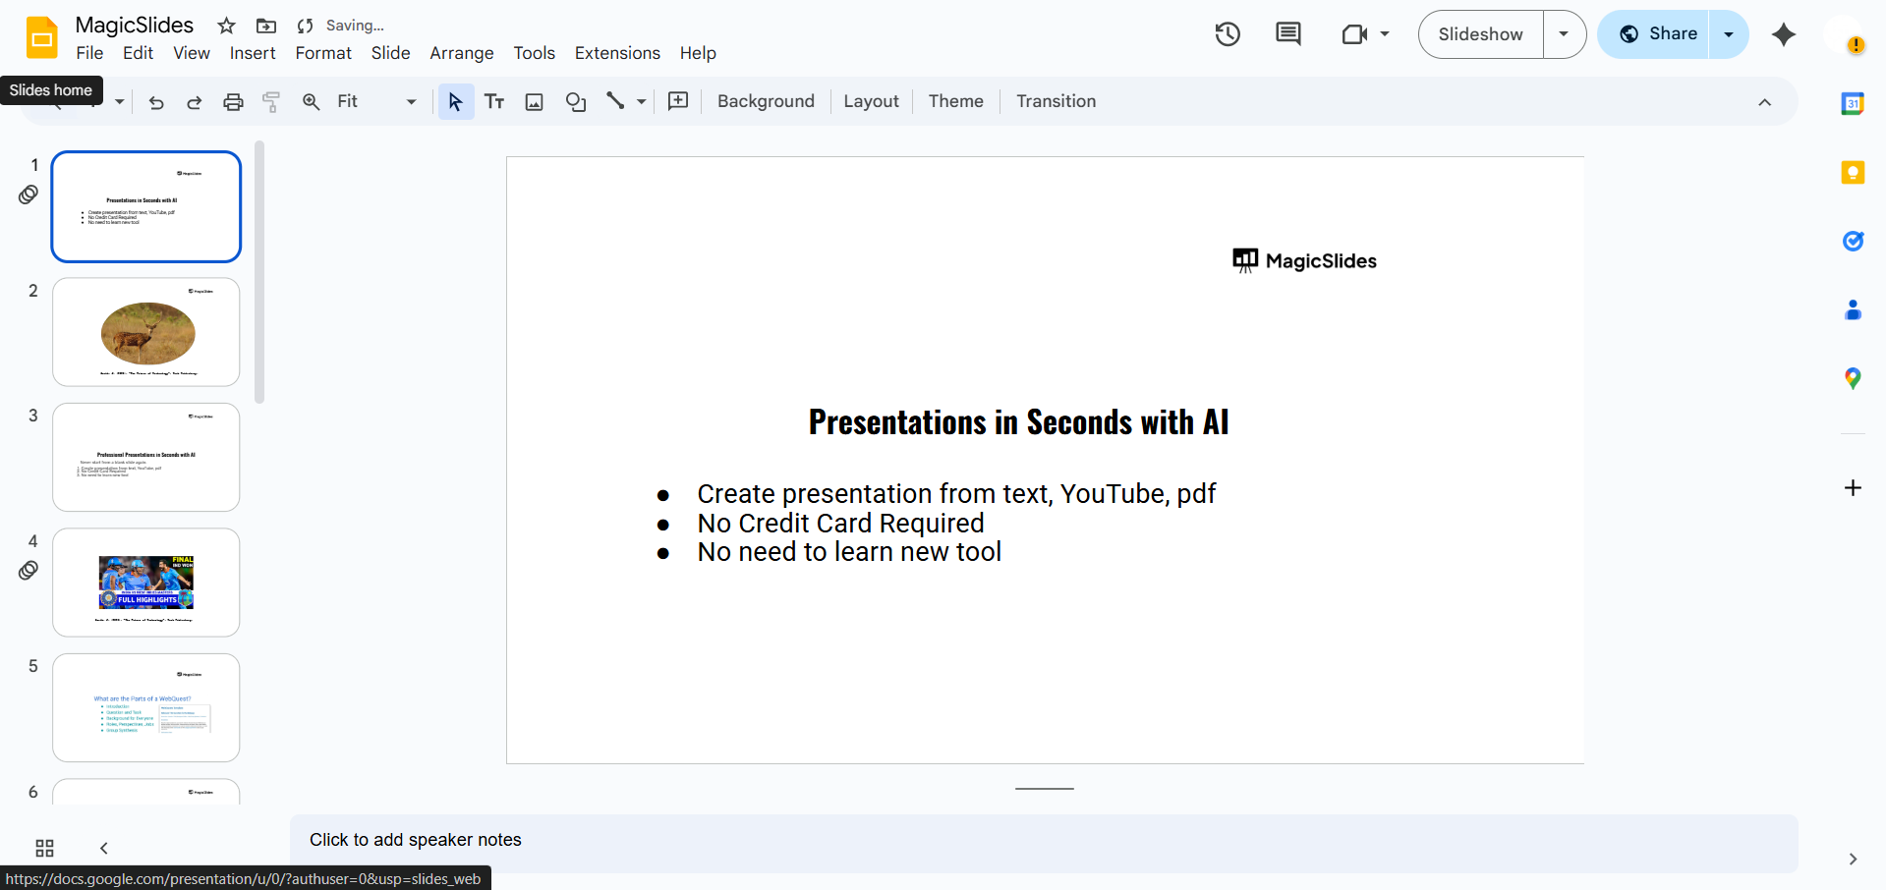The height and width of the screenshot is (890, 1886).
Task: Toggle grid view at bottom left
Action: [44, 848]
